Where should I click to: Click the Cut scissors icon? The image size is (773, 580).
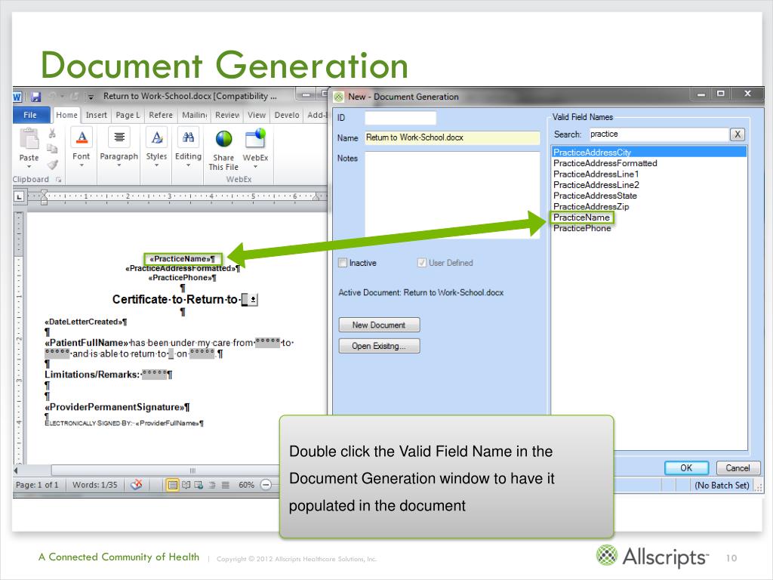(x=52, y=133)
